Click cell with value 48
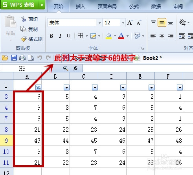Image resolution: width=193 pixels, height=175 pixels. [x=169, y=140]
